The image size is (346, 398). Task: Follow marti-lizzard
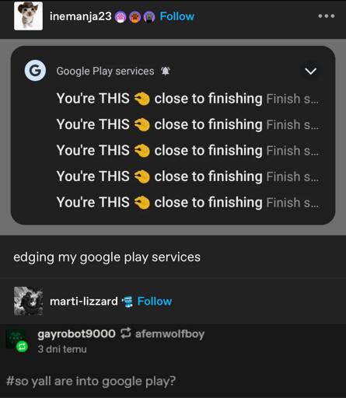[x=155, y=302]
